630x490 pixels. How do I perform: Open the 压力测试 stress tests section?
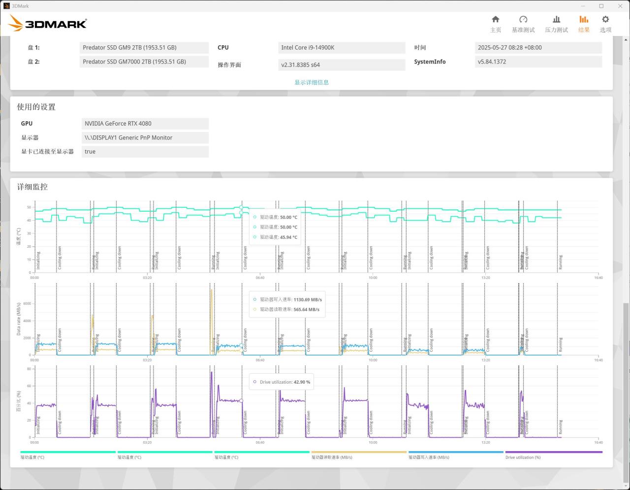click(556, 24)
